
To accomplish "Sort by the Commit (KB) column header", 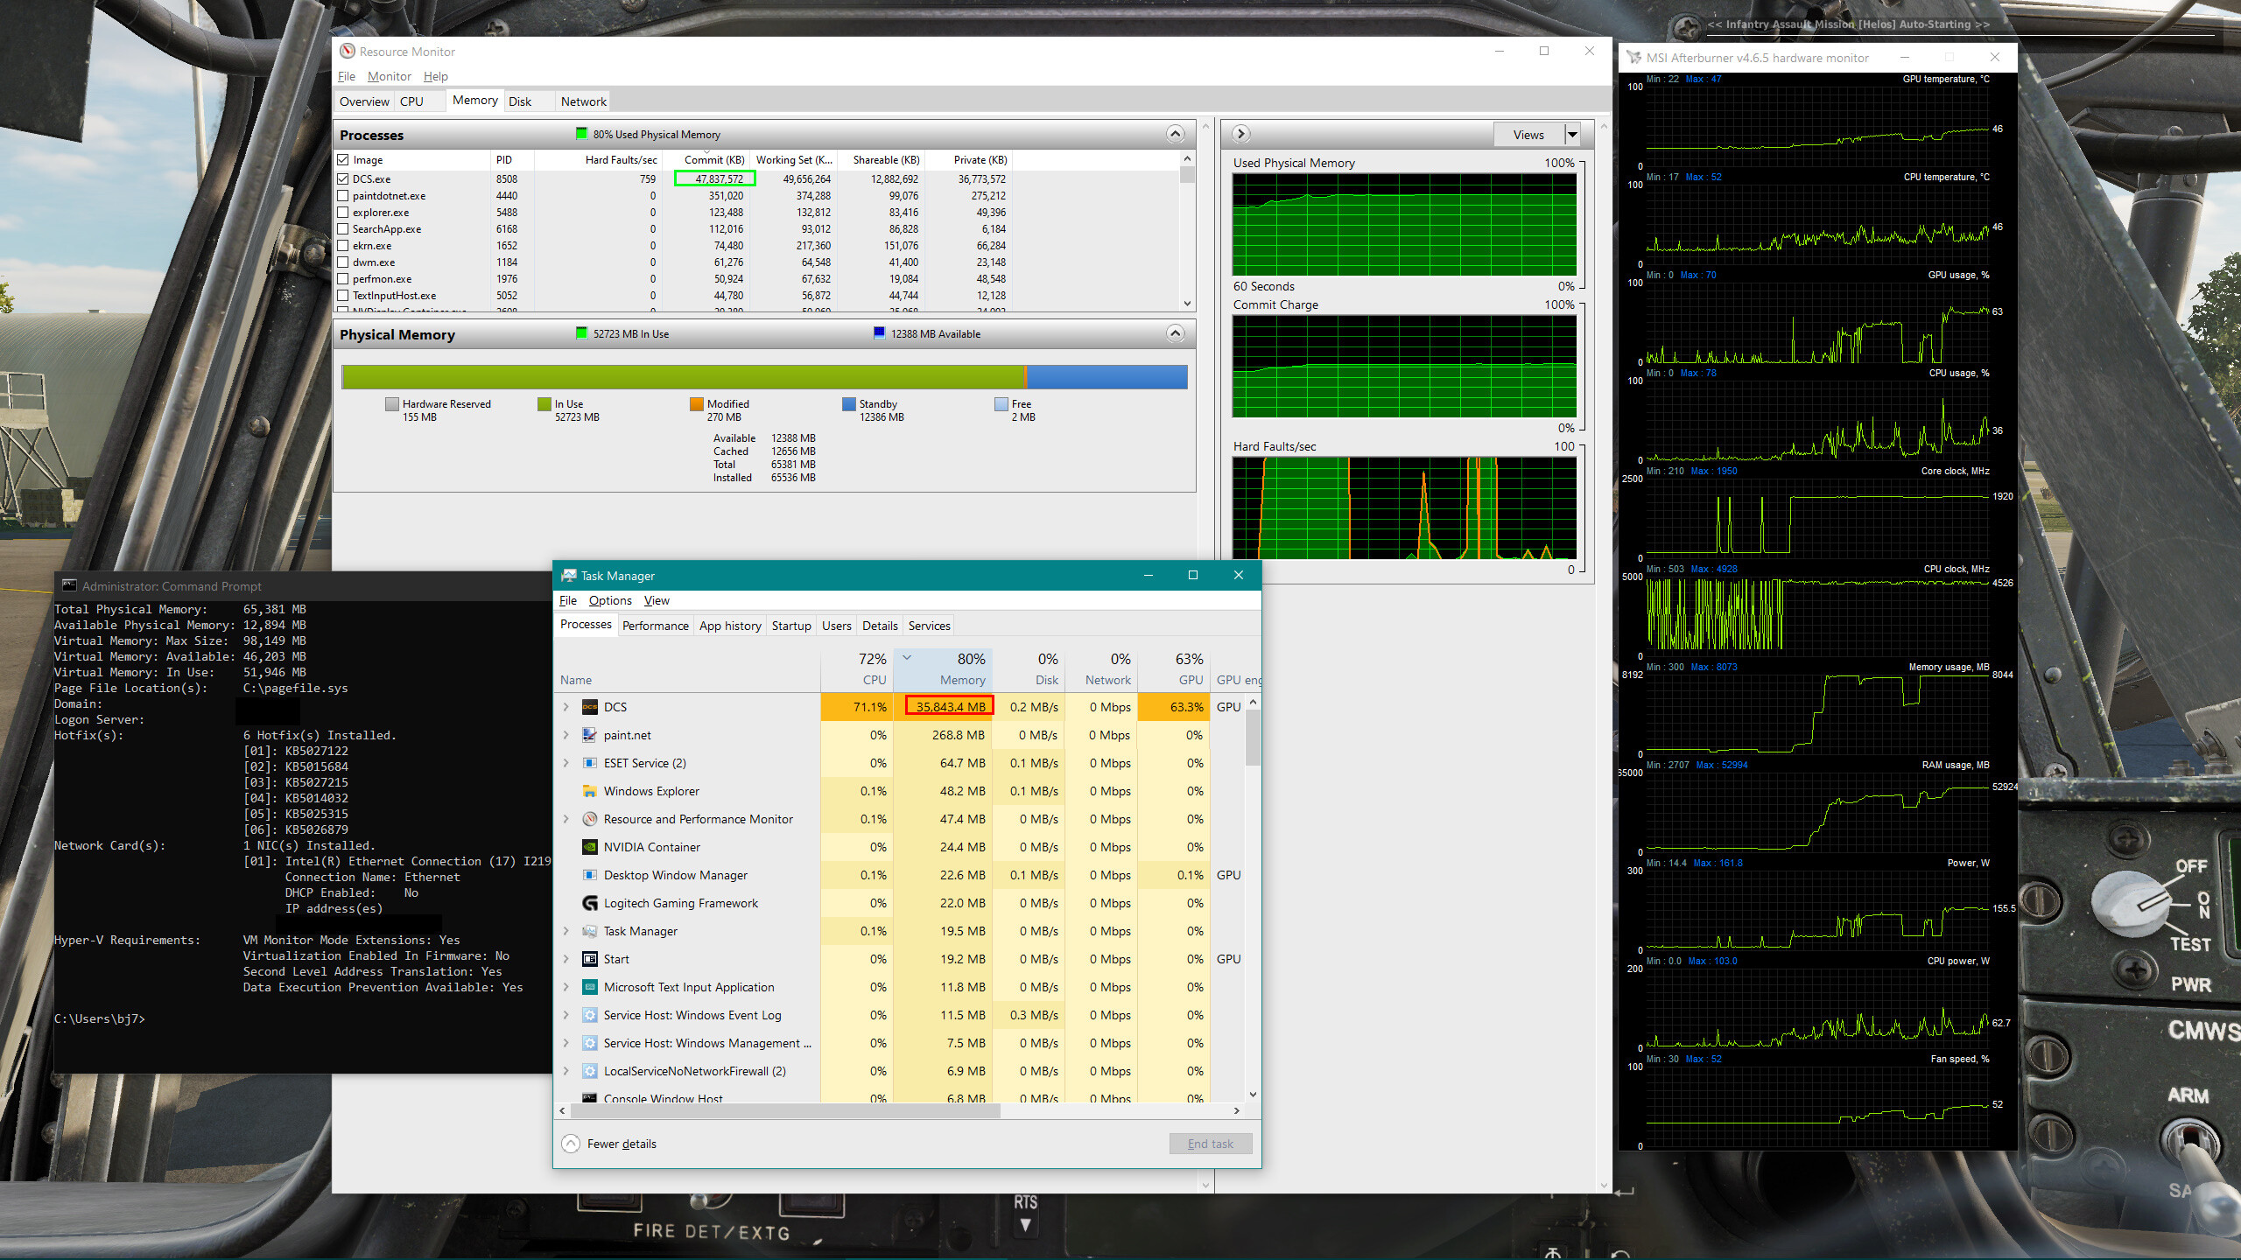I will pos(714,160).
